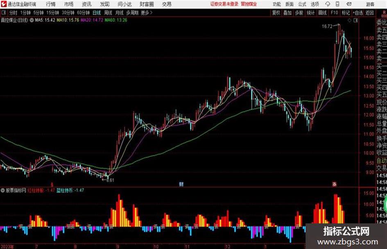
Task: Open the F10 company info button
Action: pos(335,13)
